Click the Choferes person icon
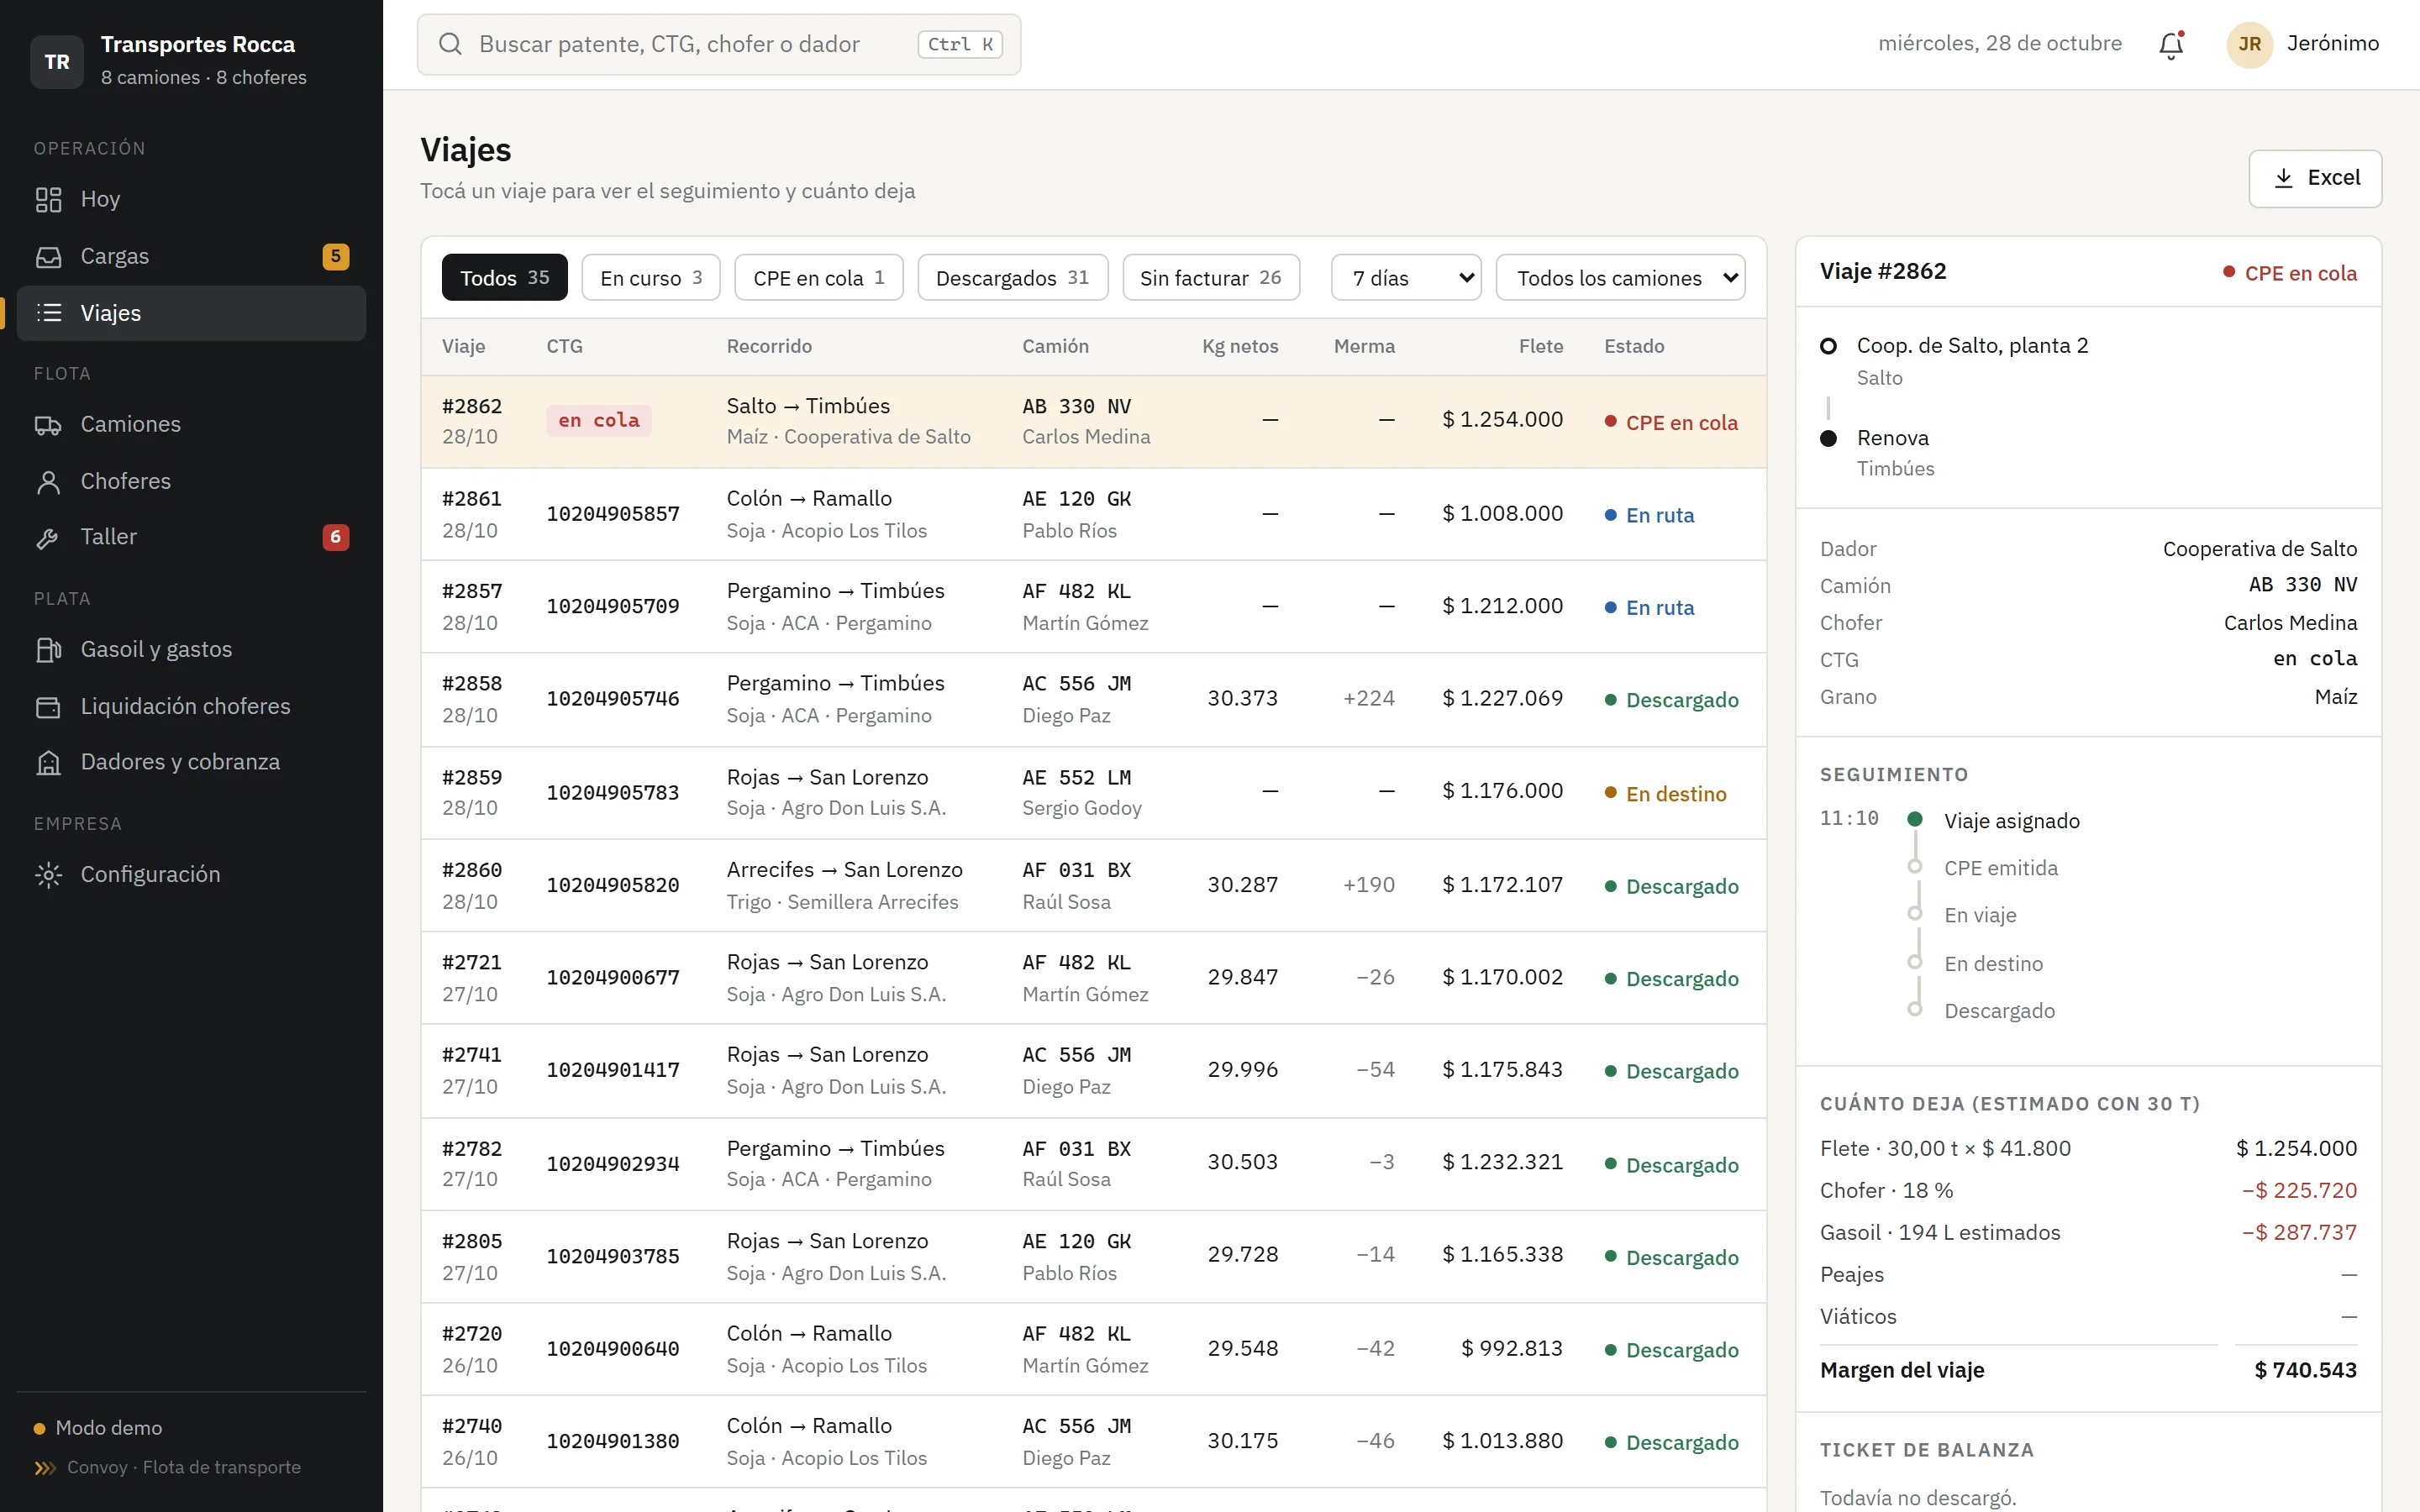This screenshot has height=1512, width=2420. tap(48, 481)
